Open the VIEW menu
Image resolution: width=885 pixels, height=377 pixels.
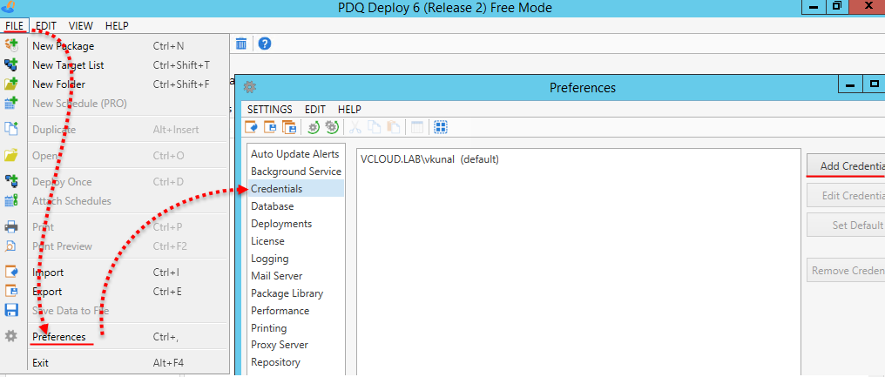coord(81,26)
